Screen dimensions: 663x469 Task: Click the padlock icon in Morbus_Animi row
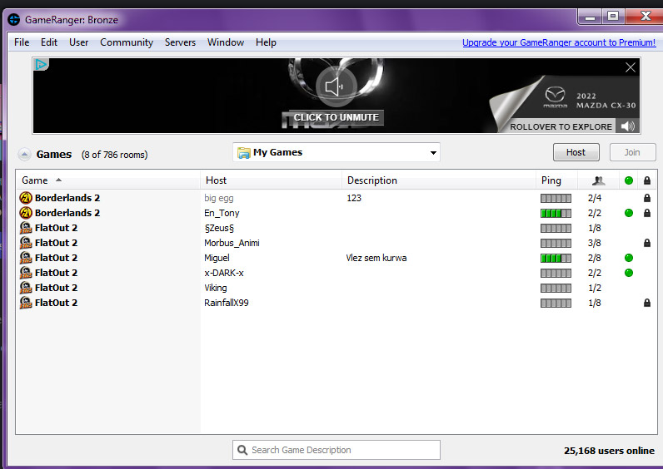(647, 243)
